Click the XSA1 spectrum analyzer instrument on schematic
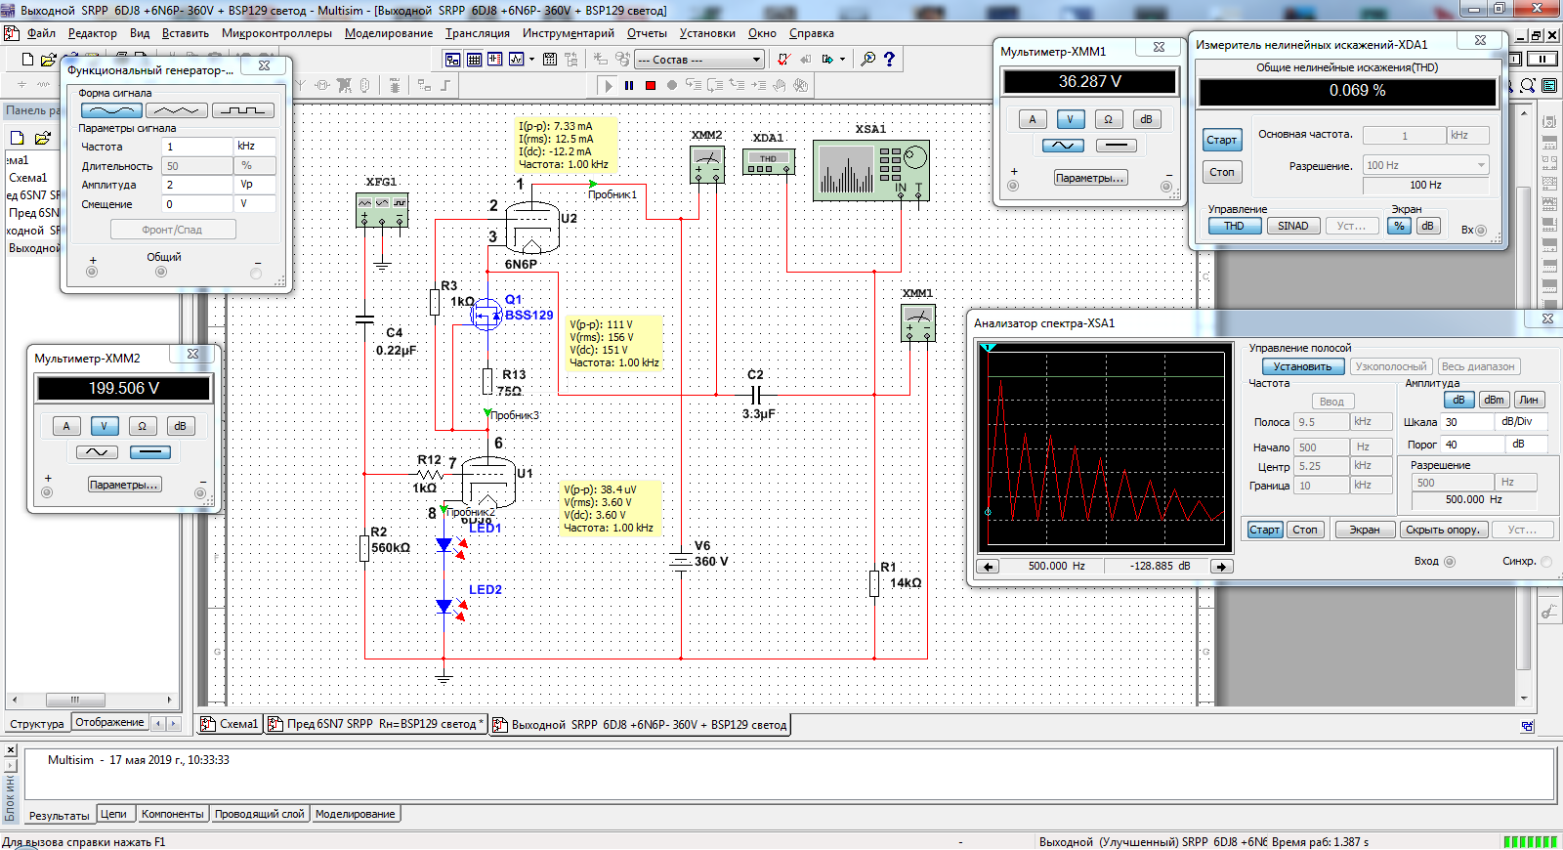Screen dimensions: 1563x850 (871, 170)
